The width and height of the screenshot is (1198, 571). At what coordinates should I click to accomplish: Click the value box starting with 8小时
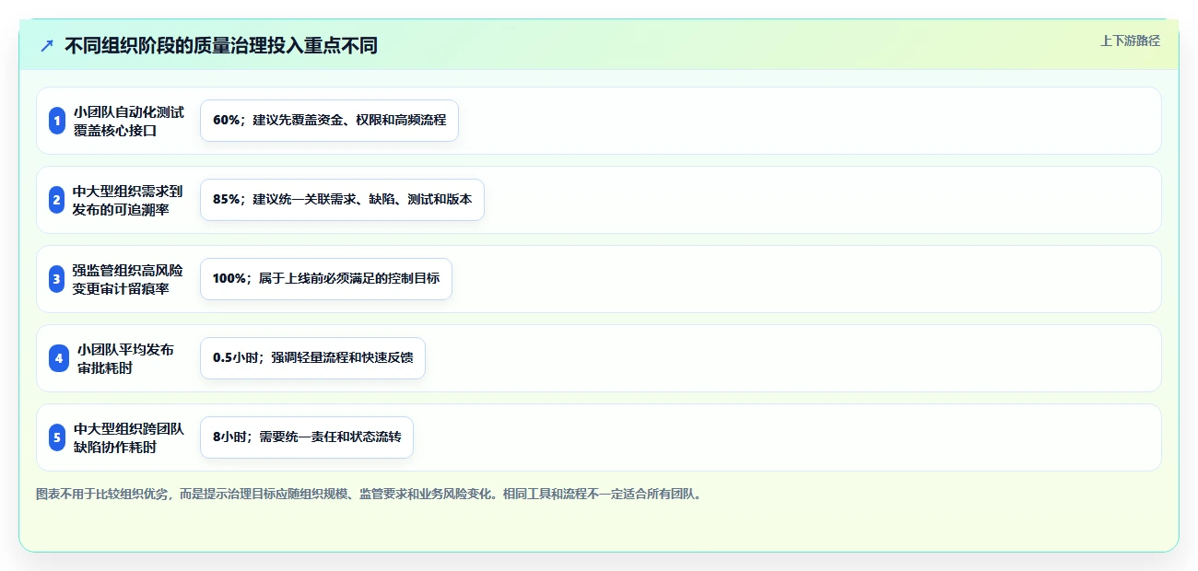307,437
